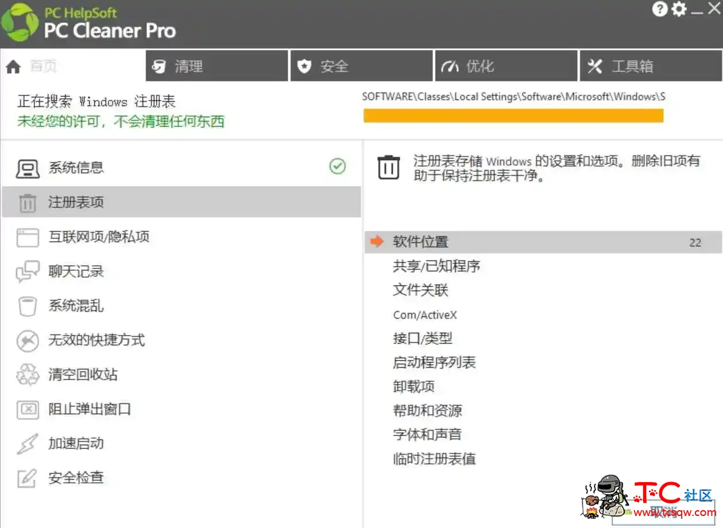This screenshot has width=723, height=528.
Task: Click the gauge icon on 优化 tab
Action: click(x=450, y=67)
